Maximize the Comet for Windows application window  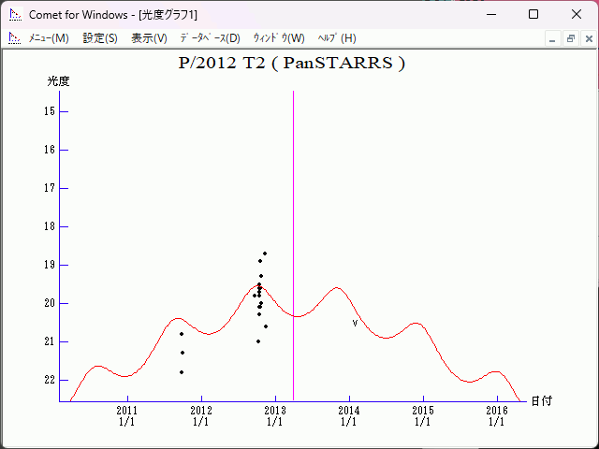pyautogui.click(x=533, y=15)
